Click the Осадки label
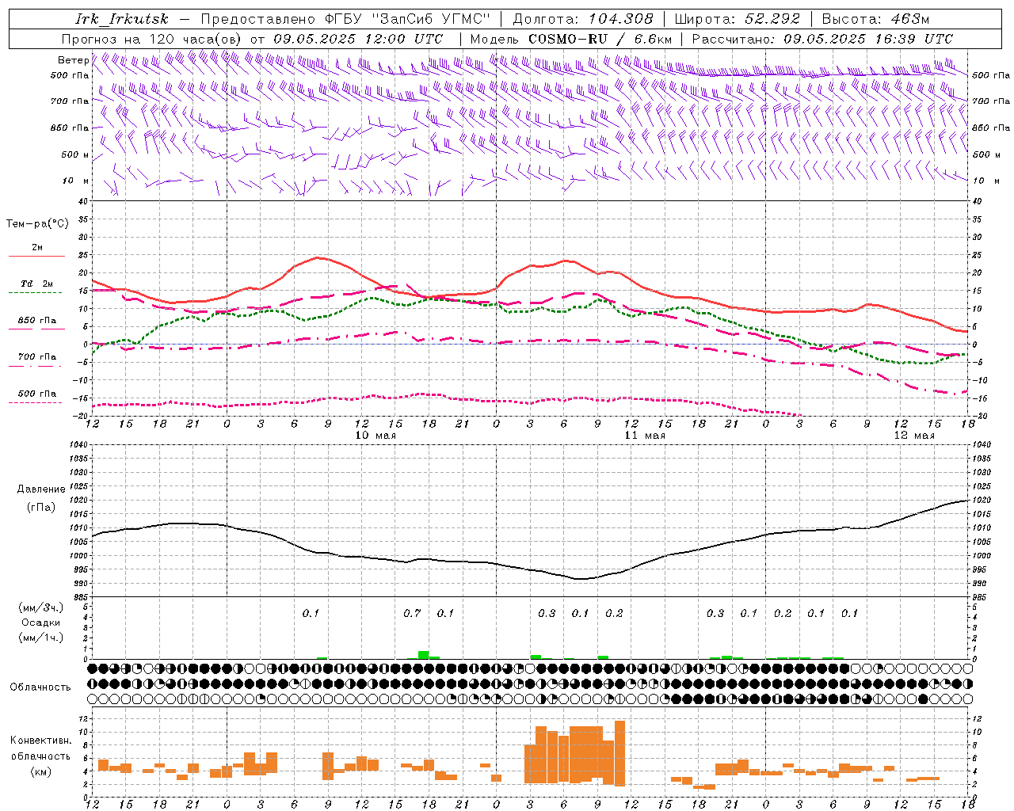 41,623
